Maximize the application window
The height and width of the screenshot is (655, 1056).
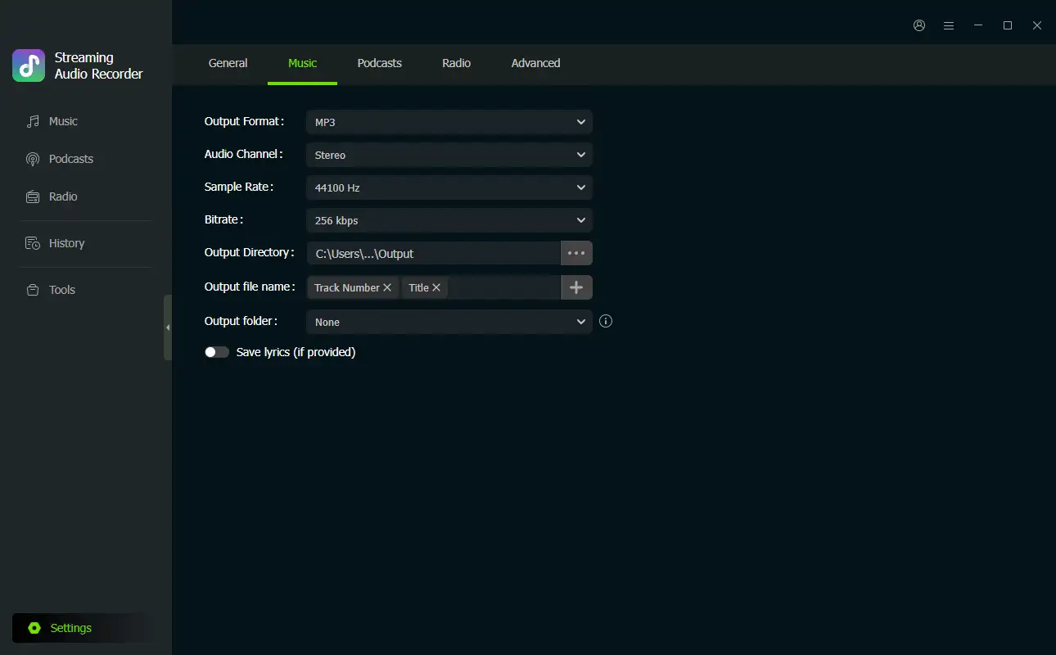[1008, 25]
